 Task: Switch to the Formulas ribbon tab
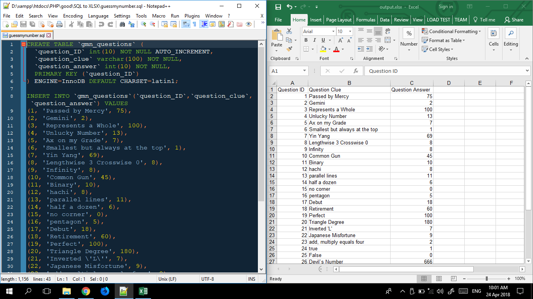click(366, 20)
